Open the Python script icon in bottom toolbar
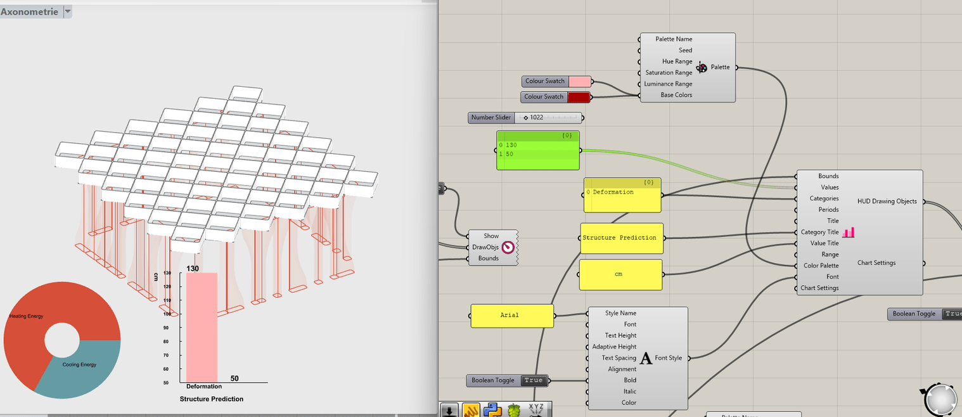The image size is (962, 417). click(x=492, y=410)
